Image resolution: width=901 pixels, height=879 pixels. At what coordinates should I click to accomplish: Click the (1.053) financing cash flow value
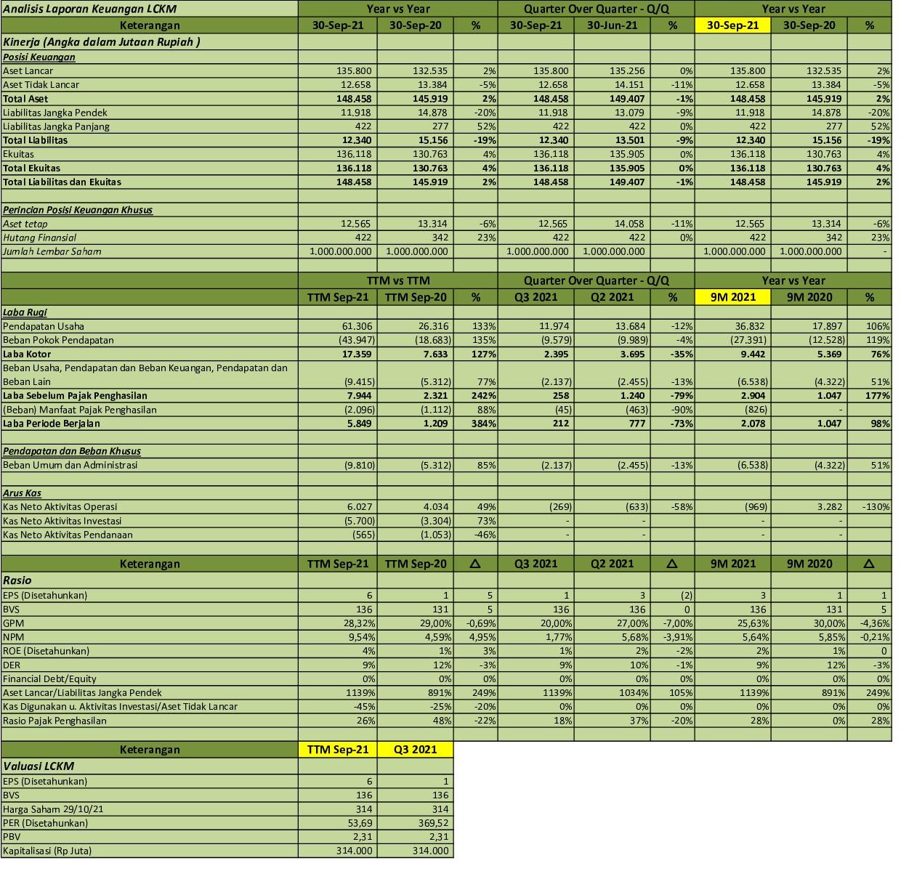click(436, 535)
